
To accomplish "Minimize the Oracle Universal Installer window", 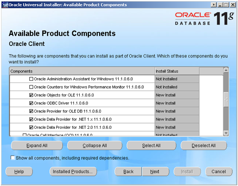I will click(220, 5).
